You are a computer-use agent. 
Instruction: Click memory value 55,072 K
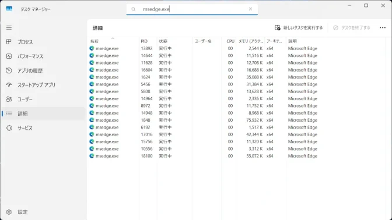pyautogui.click(x=254, y=156)
